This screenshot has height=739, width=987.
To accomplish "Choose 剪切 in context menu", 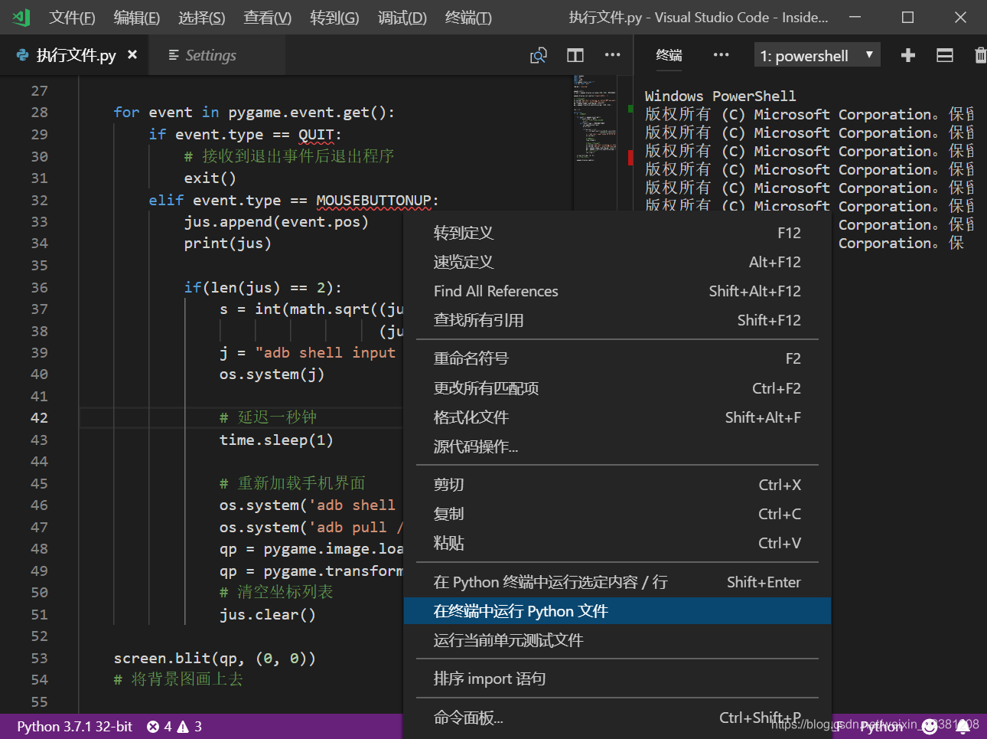I will click(x=617, y=485).
